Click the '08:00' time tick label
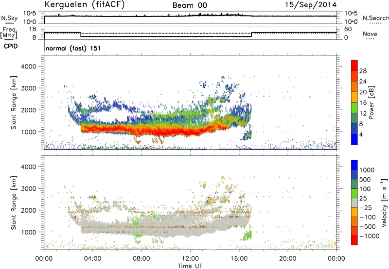Screen dimensions: 389x269 click(x=141, y=259)
